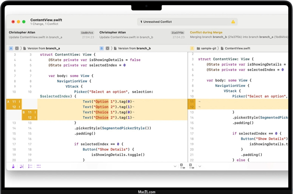This screenshot has height=194, width=293.
Task: Click the yellow merge result badge icon
Action: [192, 48]
